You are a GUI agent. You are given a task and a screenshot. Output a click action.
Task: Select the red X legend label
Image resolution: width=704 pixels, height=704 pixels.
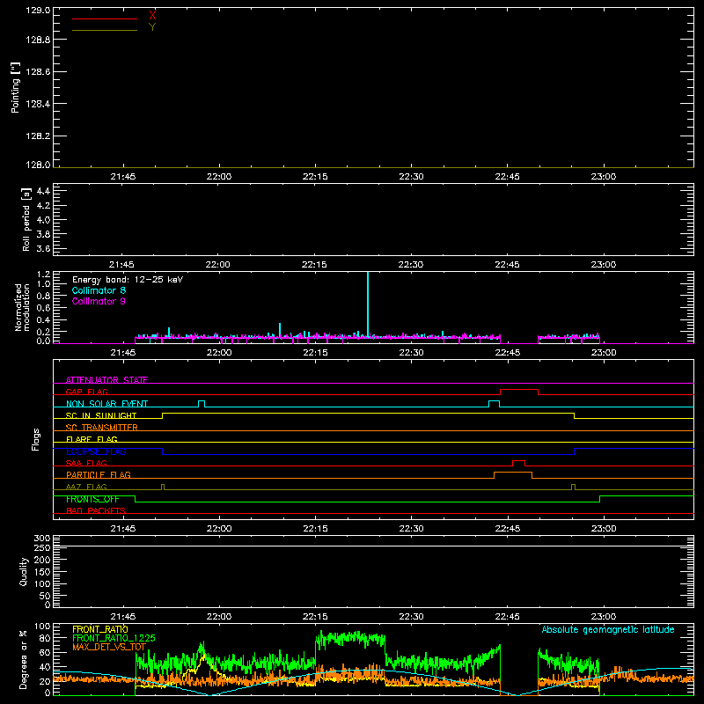tap(152, 16)
